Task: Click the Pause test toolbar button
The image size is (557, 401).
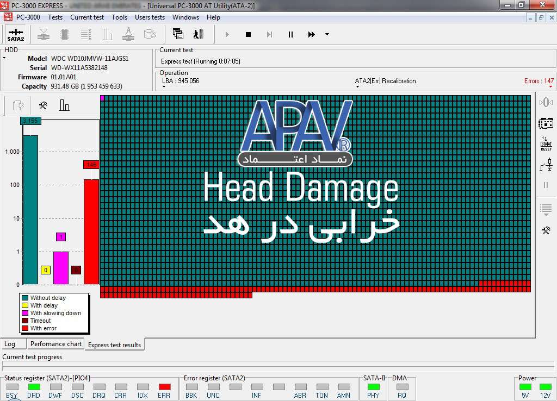Action: coord(290,34)
